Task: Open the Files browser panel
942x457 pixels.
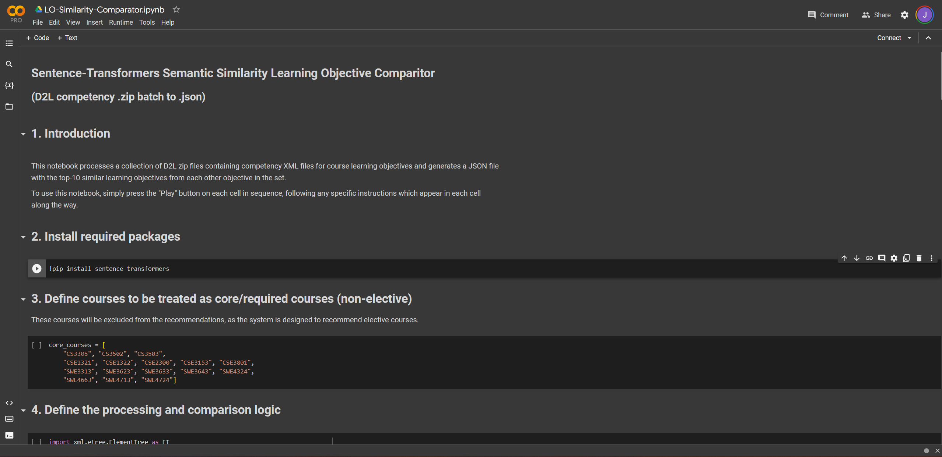Action: [x=9, y=107]
